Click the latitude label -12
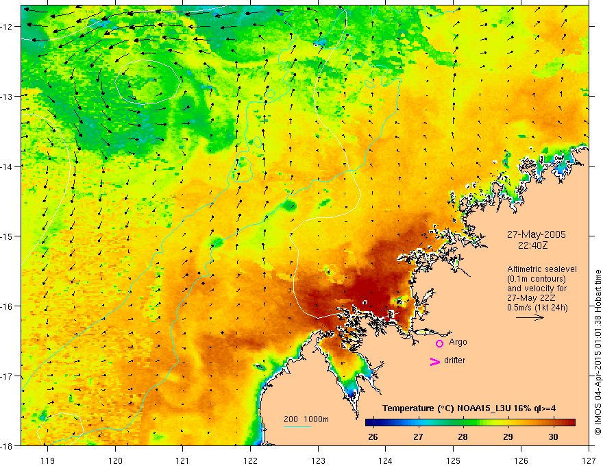The image size is (603, 466). [7, 27]
